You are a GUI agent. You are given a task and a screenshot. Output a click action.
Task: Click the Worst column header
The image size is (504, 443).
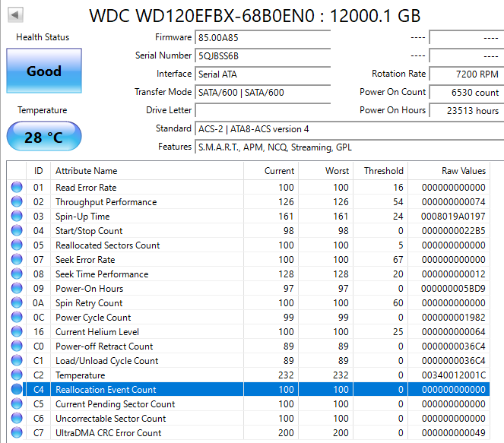click(325, 170)
